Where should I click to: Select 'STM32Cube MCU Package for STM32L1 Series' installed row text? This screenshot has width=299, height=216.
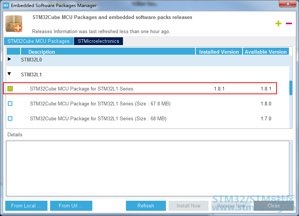click(81, 89)
